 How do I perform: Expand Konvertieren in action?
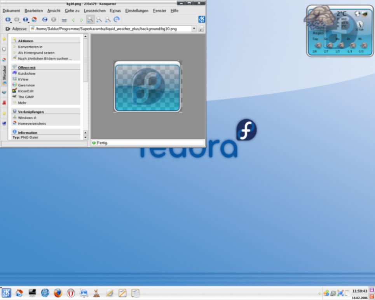click(30, 47)
